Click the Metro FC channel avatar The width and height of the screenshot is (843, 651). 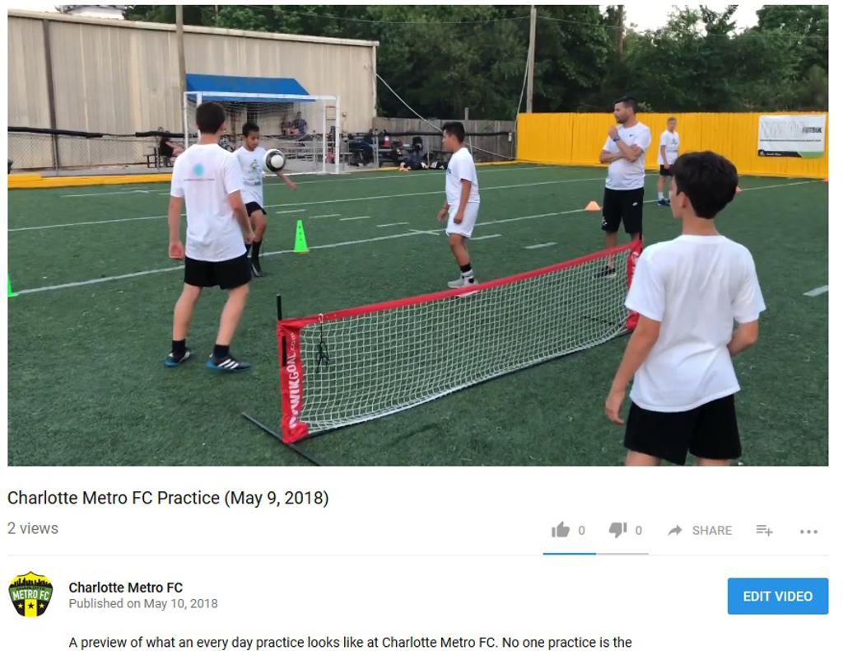[31, 594]
